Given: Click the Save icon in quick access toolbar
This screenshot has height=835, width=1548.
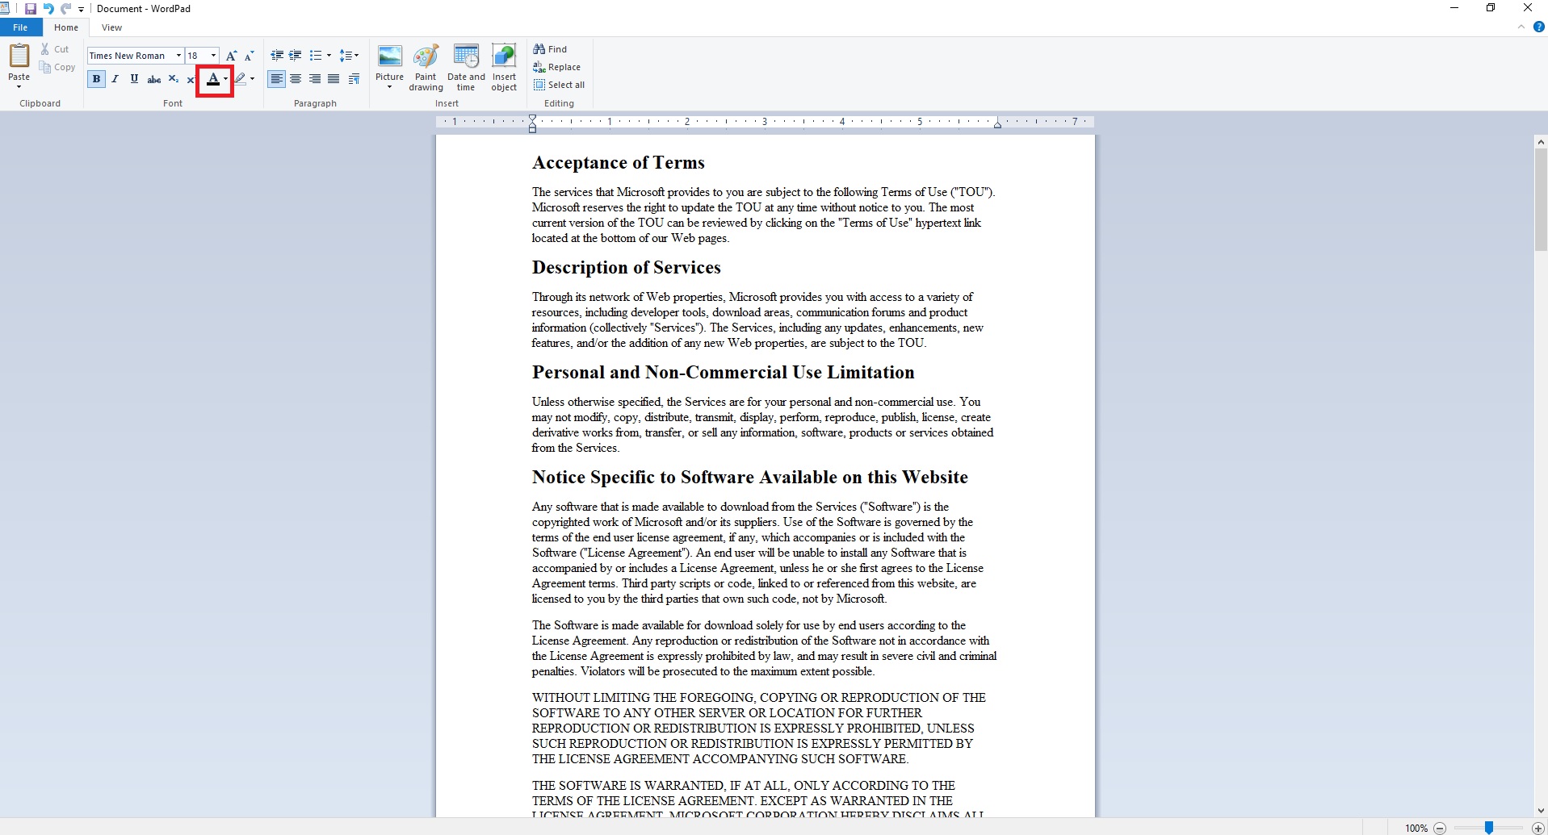Looking at the screenshot, I should coord(31,9).
